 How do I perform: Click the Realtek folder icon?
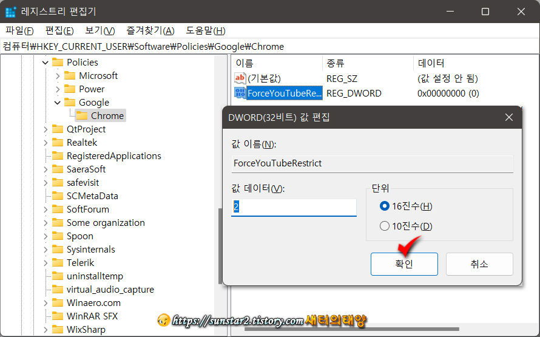click(58, 143)
